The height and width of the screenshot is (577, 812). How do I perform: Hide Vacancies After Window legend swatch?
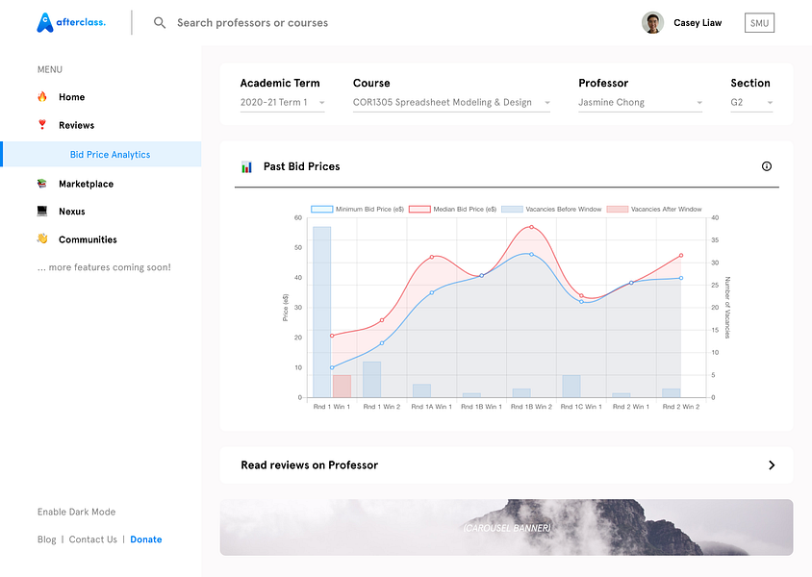click(x=618, y=209)
